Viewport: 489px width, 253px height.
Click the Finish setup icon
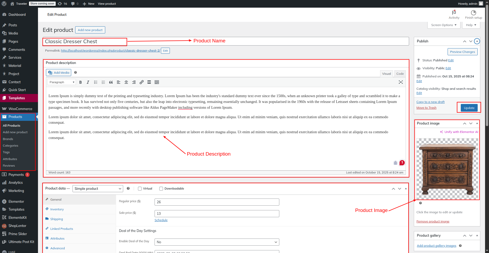pos(473,14)
